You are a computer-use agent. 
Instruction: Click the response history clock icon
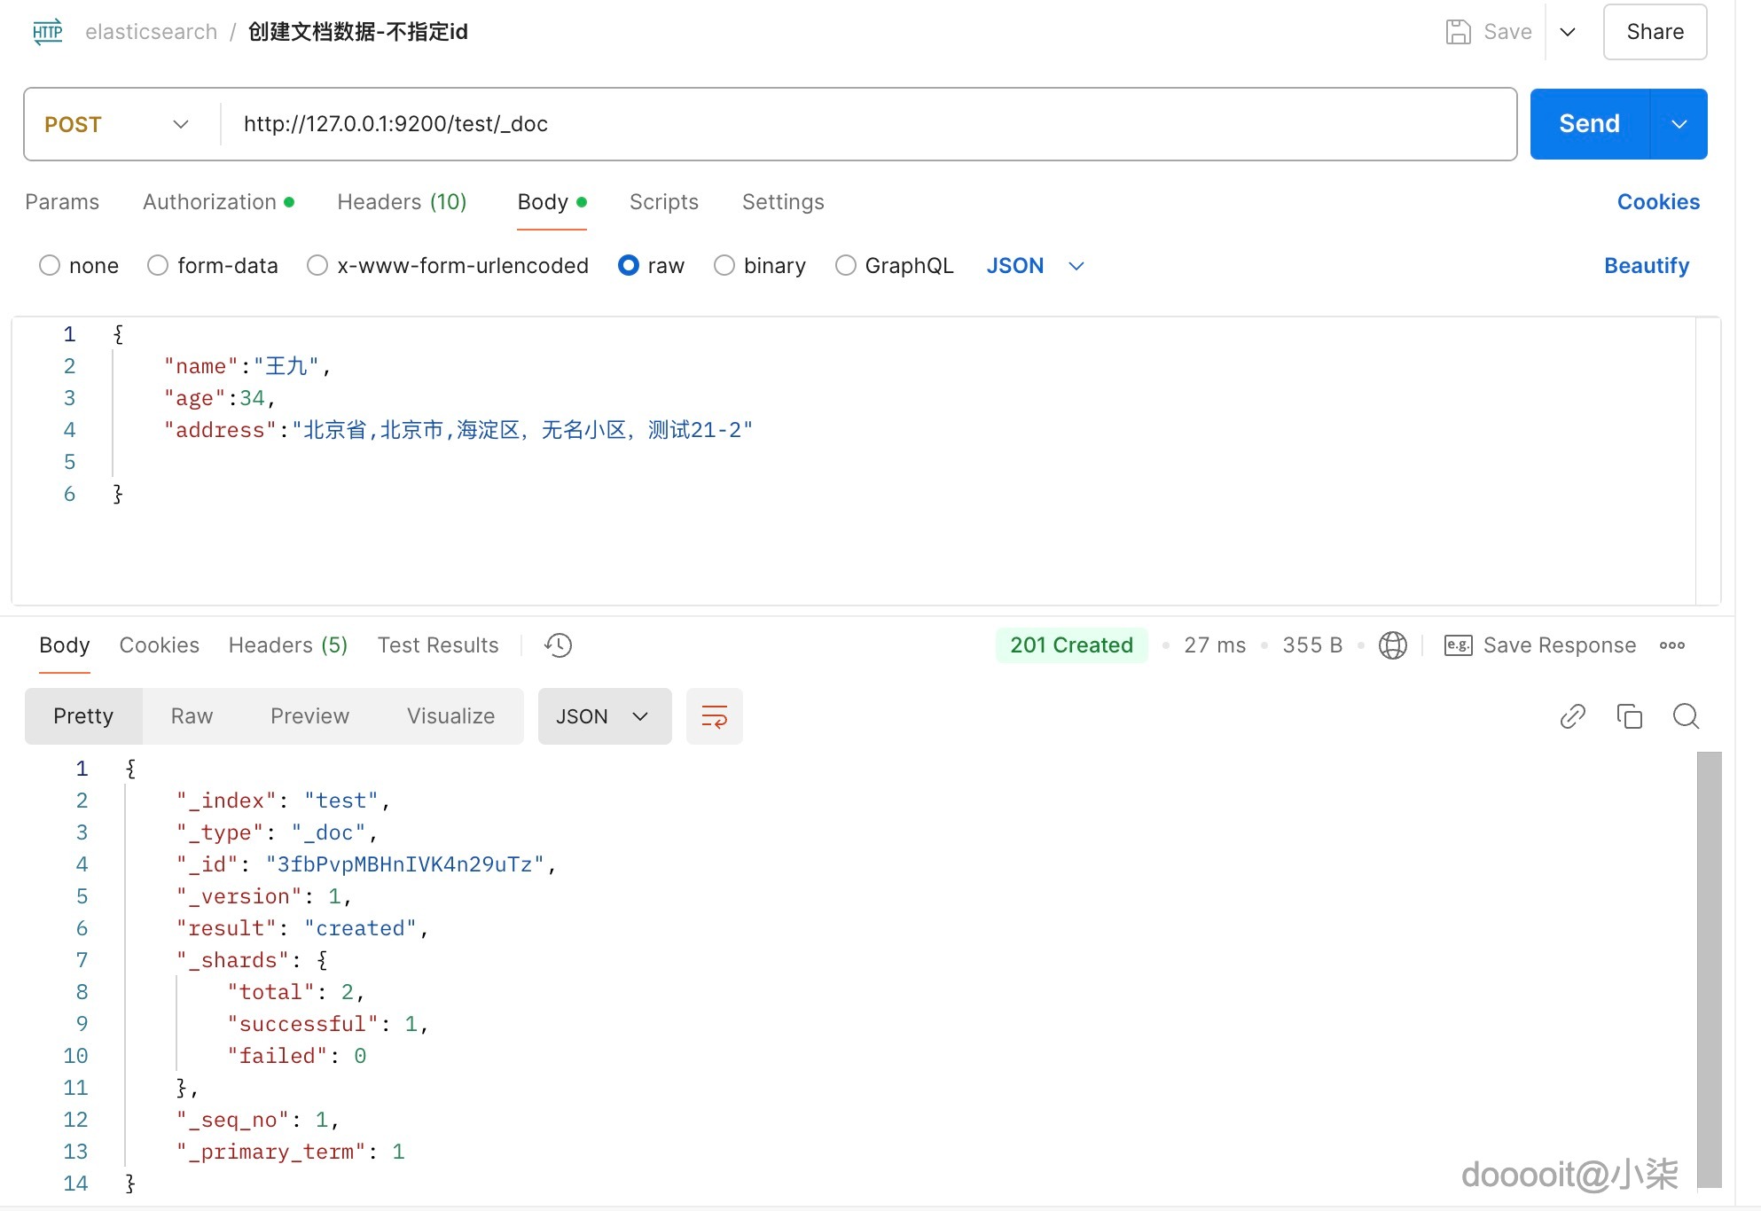point(558,645)
